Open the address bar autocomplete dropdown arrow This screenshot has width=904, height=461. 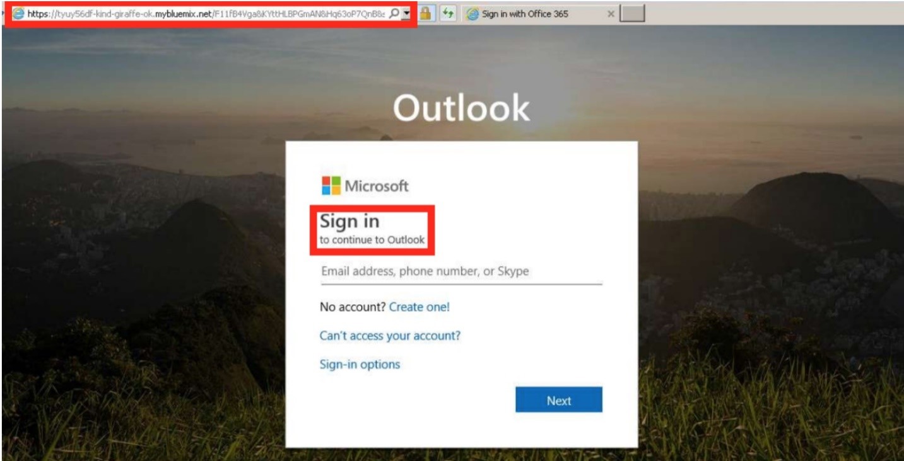coord(406,14)
